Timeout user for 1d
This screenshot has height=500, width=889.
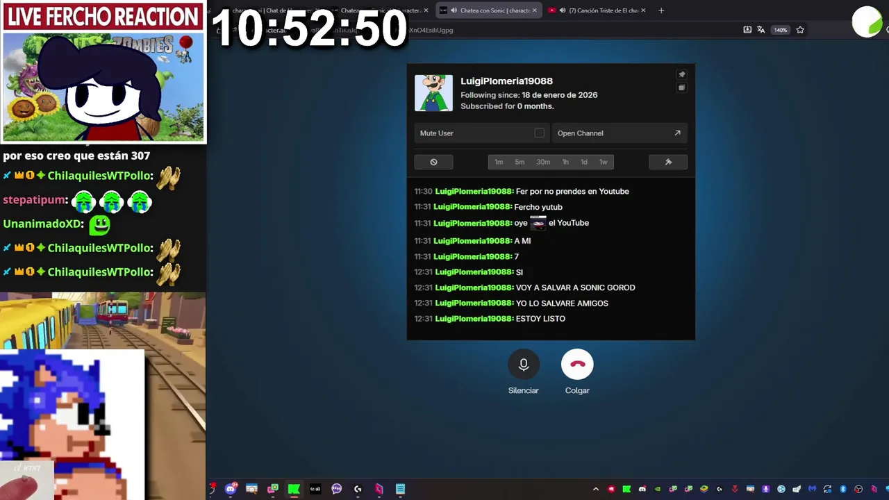tap(584, 162)
